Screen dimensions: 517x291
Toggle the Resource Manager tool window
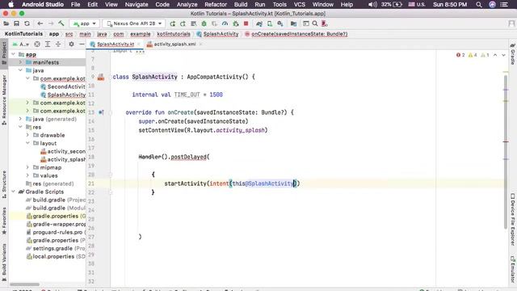coord(4,99)
